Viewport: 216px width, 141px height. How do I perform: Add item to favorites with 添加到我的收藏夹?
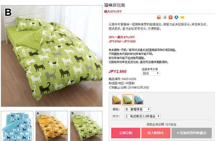192,133
